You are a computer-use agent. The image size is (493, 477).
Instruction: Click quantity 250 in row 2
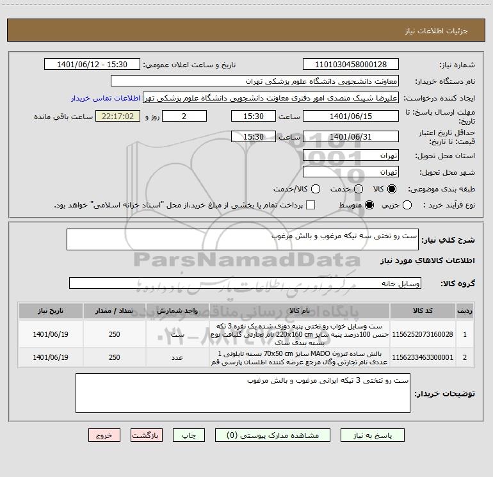pos(115,357)
